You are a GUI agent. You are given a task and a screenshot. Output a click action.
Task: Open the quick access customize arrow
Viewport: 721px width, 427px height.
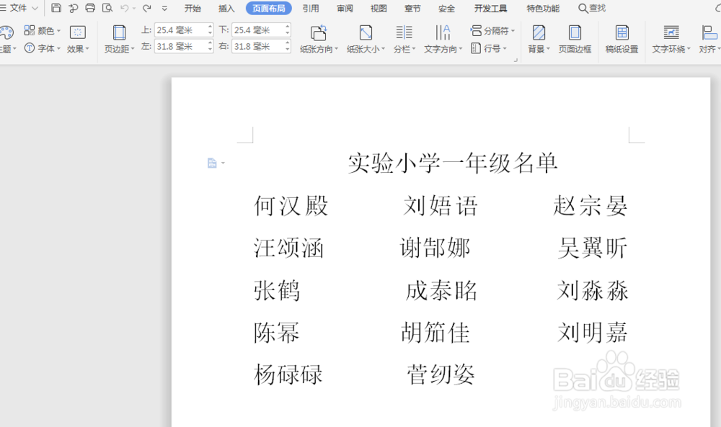(164, 8)
